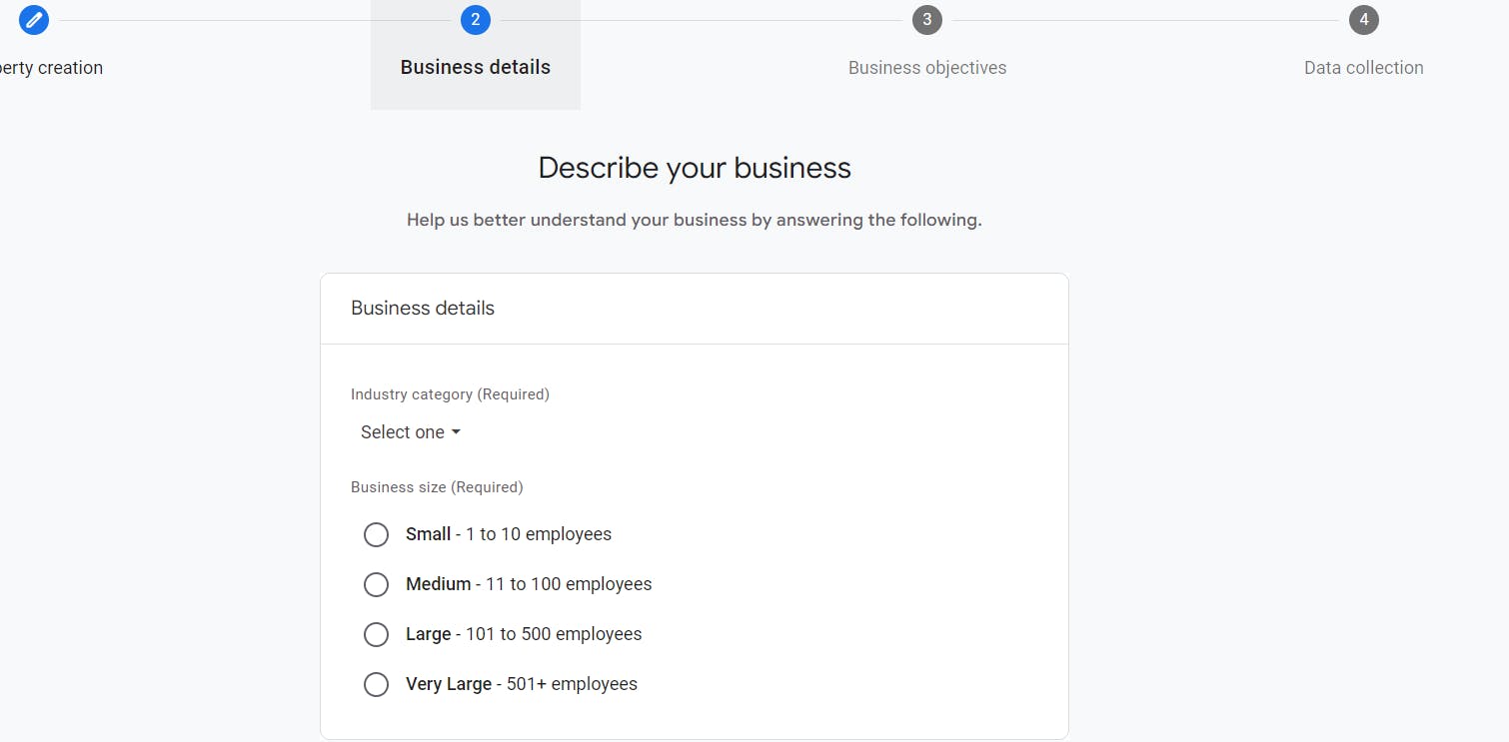Image resolution: width=1509 pixels, height=742 pixels.
Task: Select the Very Large business size radio button
Action: (376, 684)
